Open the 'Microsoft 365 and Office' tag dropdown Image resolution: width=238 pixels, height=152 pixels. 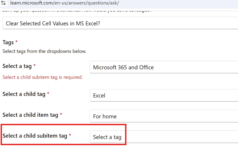pos(164,67)
